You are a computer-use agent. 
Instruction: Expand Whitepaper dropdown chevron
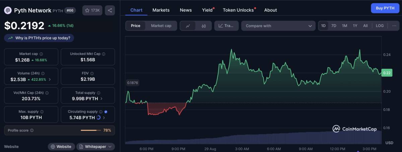(x=110, y=147)
